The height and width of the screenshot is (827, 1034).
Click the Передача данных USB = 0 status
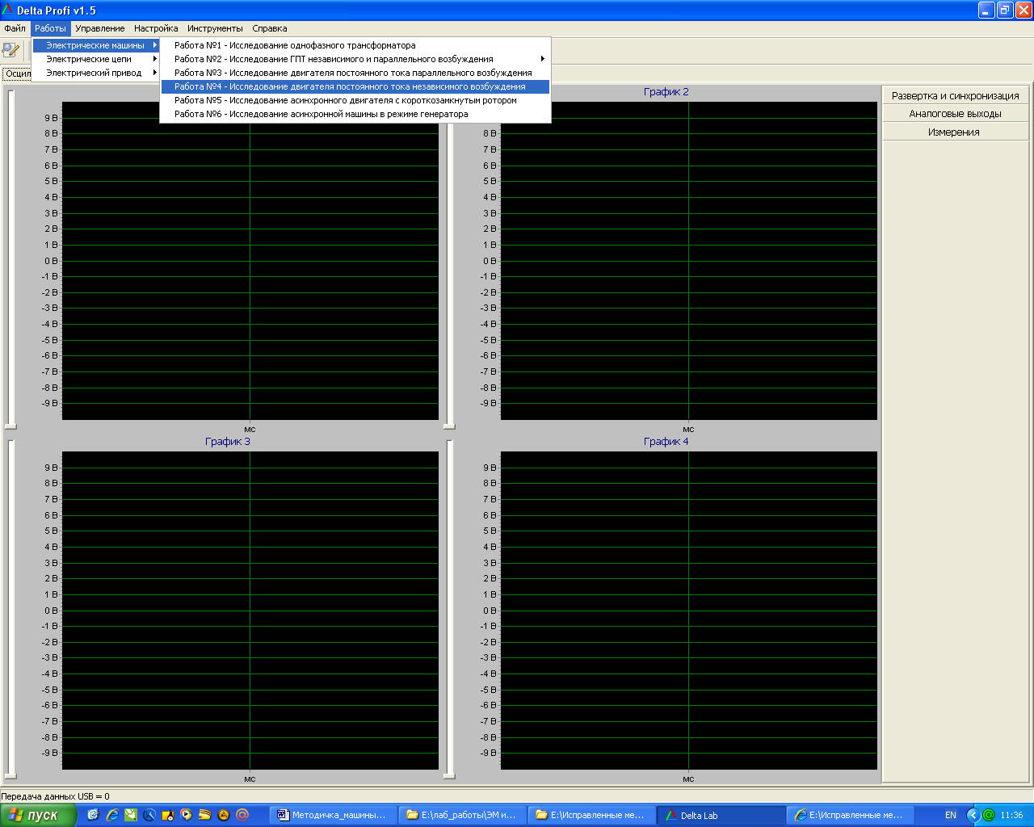[x=55, y=796]
